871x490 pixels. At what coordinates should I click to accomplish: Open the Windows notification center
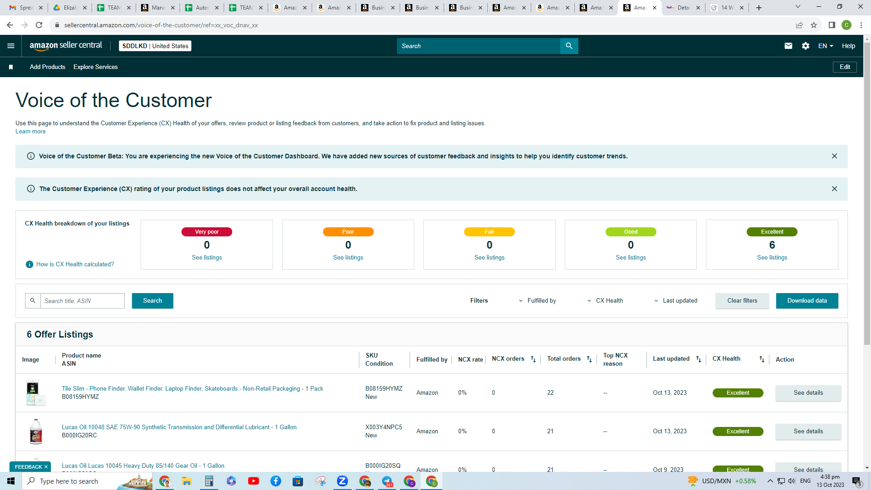(856, 481)
